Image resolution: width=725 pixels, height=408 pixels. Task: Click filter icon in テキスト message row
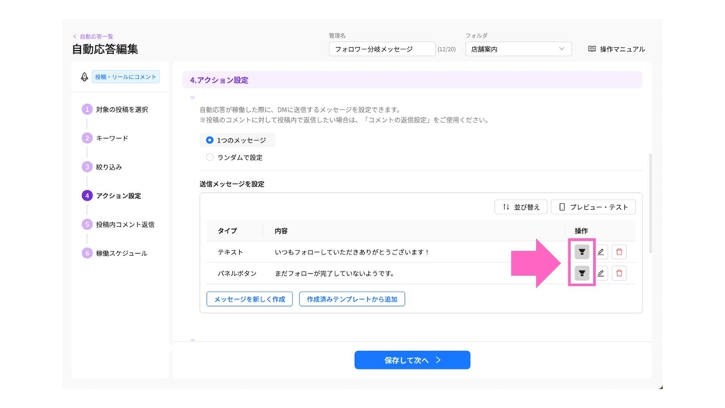click(582, 252)
